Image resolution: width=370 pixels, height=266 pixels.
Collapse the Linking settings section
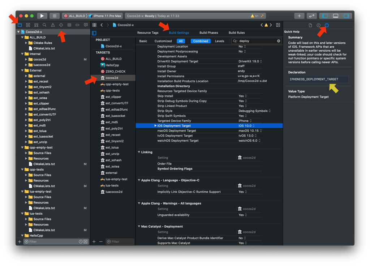(139, 152)
